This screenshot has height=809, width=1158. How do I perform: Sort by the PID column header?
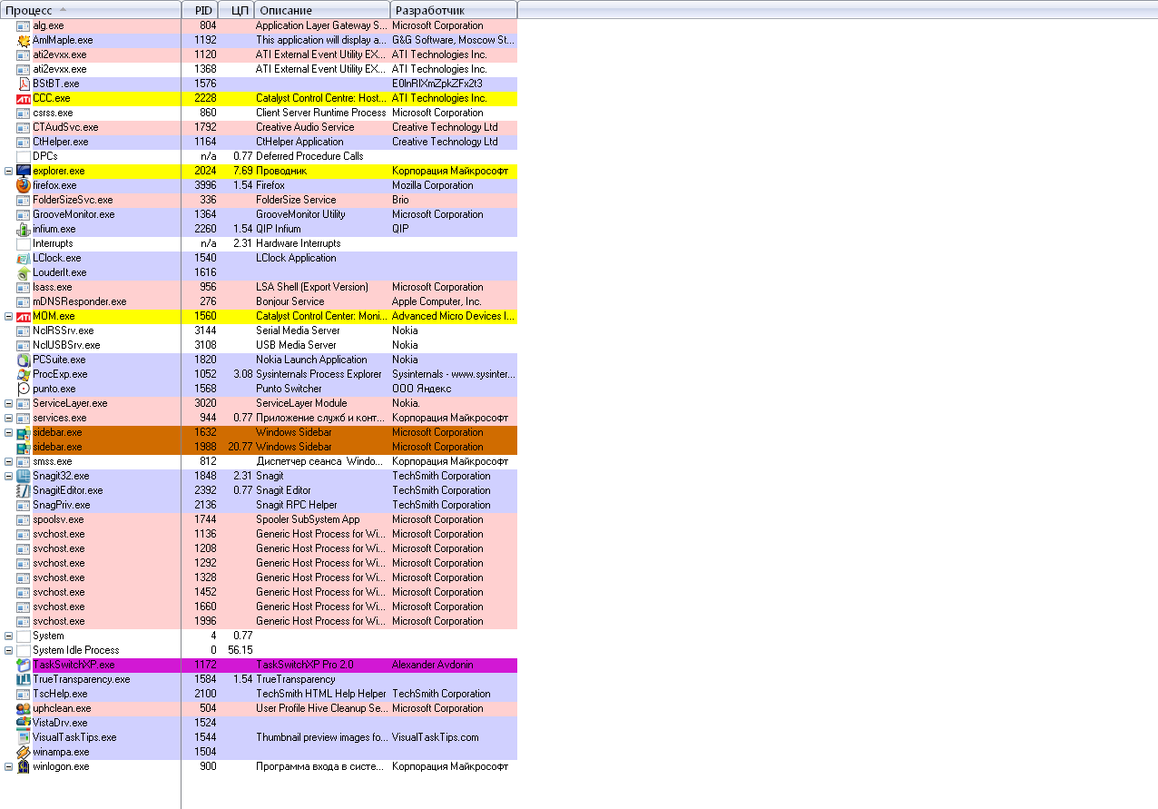(x=201, y=10)
